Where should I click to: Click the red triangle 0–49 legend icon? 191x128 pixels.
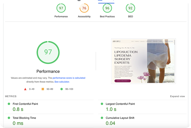[x=25, y=89]
